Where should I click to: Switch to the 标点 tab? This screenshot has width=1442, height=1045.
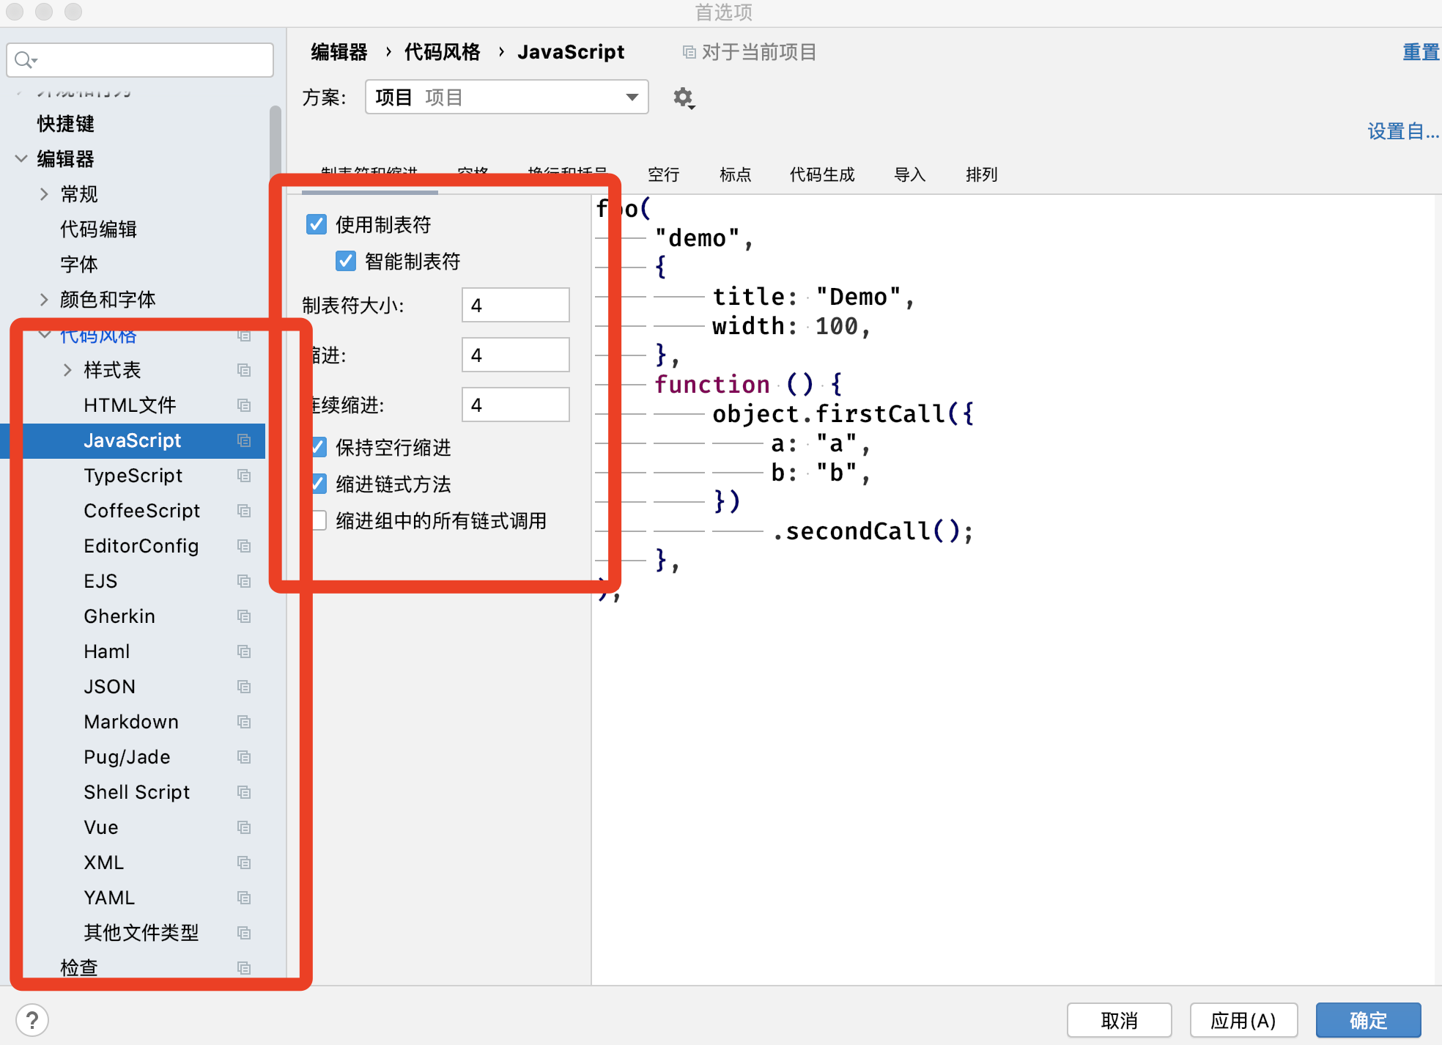tap(732, 174)
